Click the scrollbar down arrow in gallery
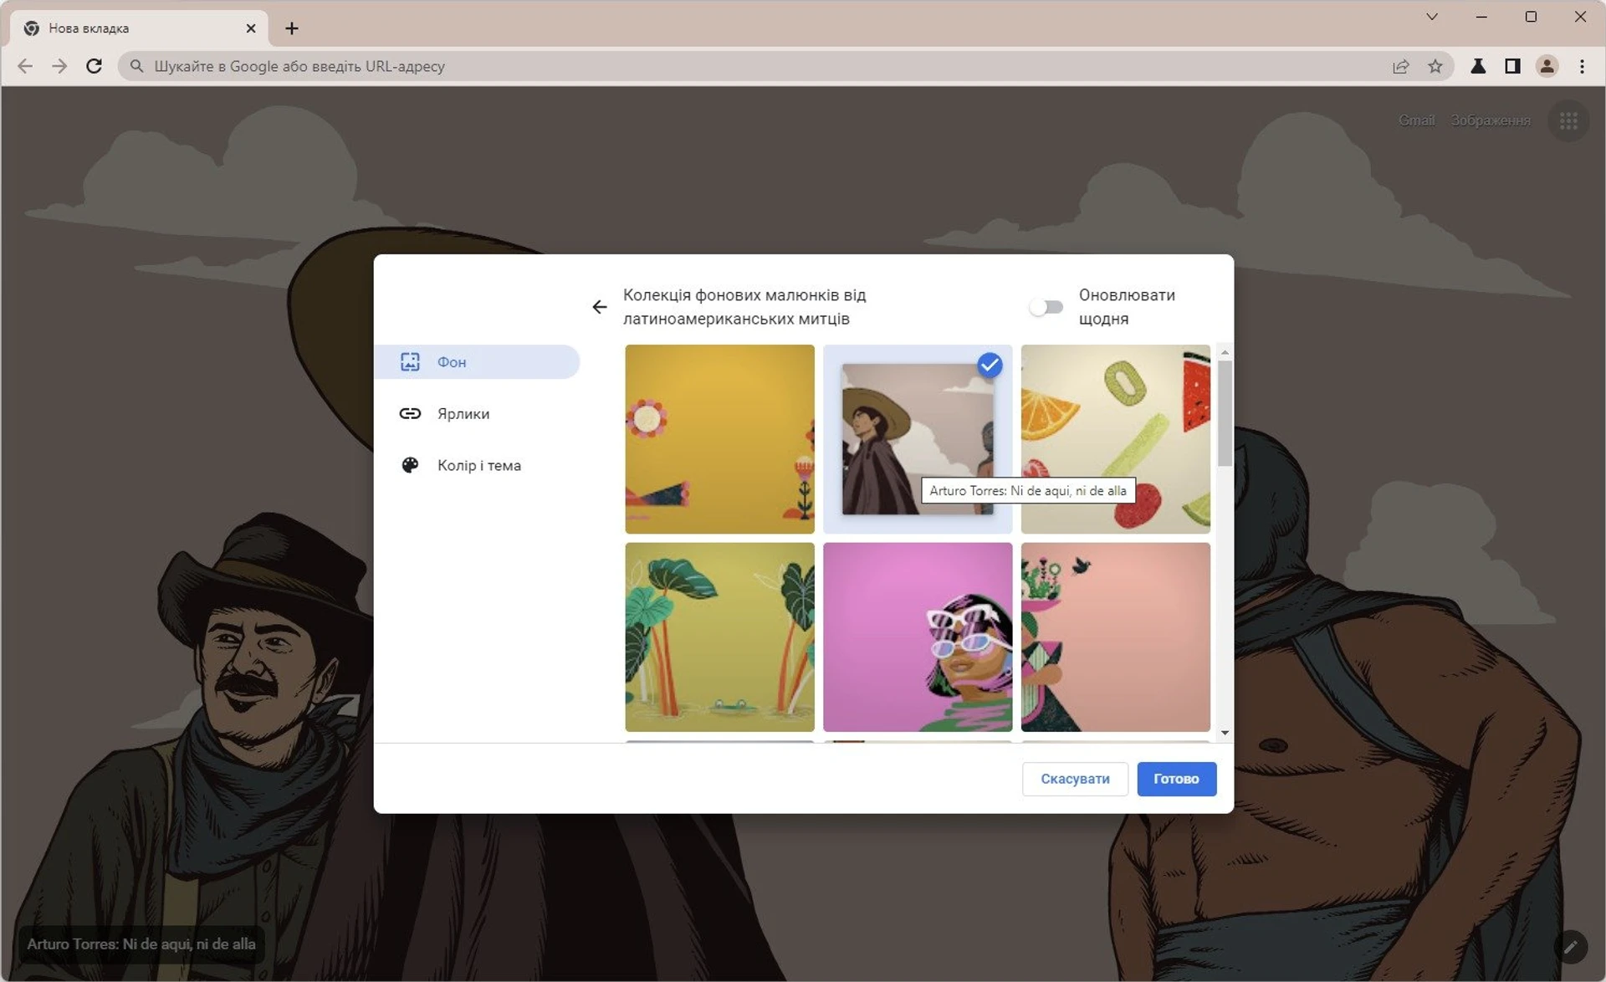Image resolution: width=1606 pixels, height=982 pixels. [1225, 733]
